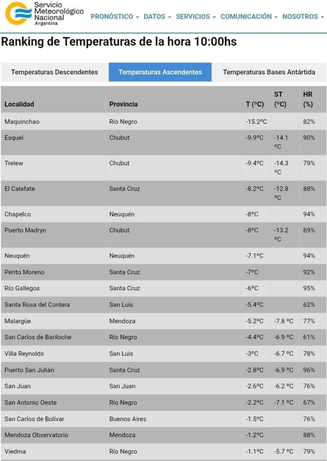Select the Temperaturas Ascendentes tab

[160, 72]
